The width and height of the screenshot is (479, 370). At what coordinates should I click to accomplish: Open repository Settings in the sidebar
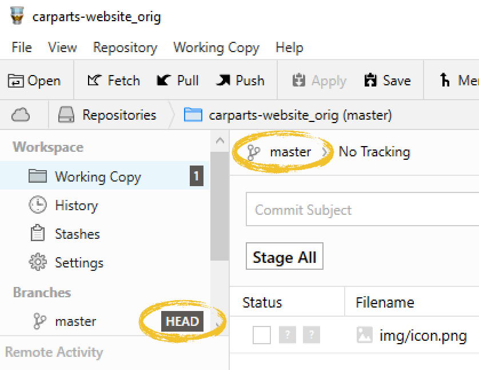[78, 263]
